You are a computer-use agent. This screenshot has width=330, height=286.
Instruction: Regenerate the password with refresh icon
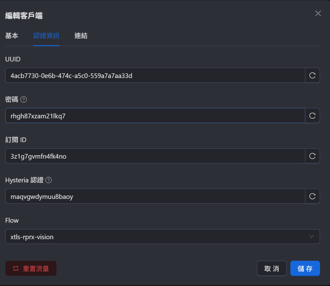312,116
